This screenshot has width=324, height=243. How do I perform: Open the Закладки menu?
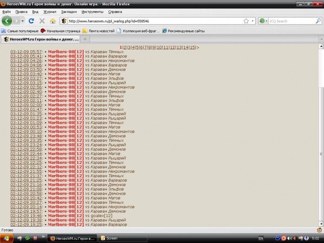coord(69,12)
